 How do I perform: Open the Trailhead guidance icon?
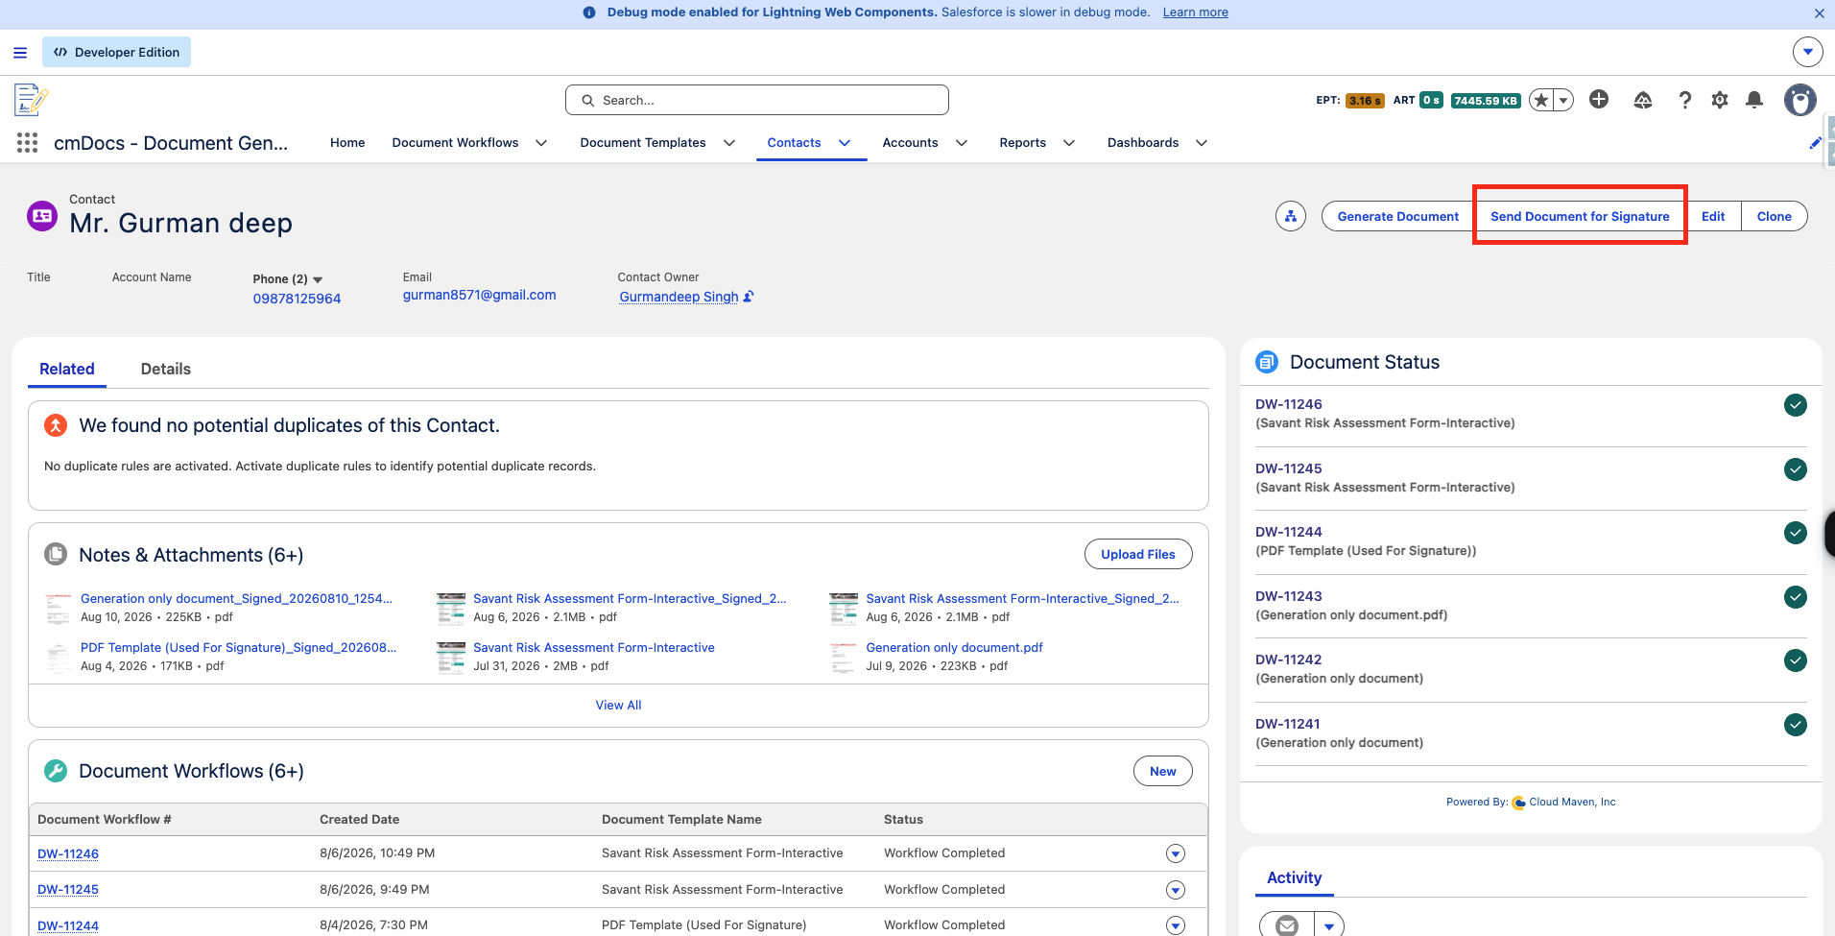[1643, 100]
